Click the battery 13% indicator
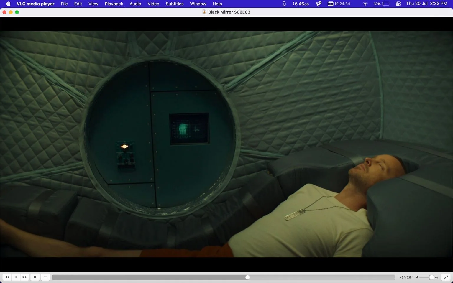The height and width of the screenshot is (283, 453). pyautogui.click(x=382, y=4)
